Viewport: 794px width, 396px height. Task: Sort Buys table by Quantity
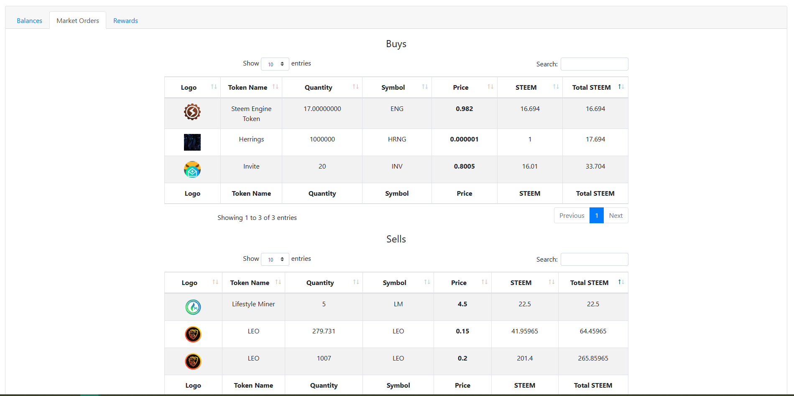click(322, 87)
